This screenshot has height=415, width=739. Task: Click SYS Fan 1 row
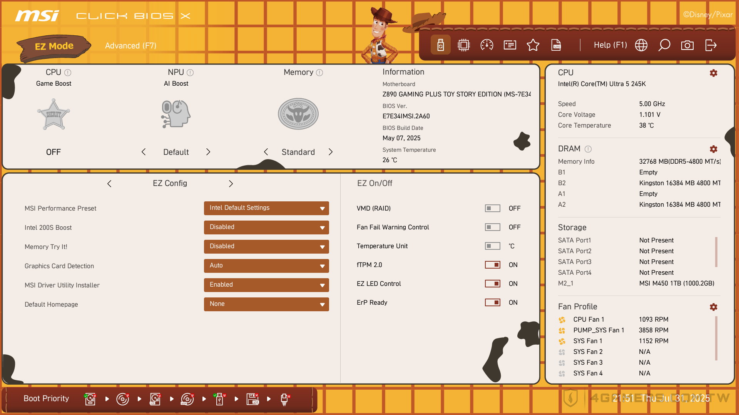coord(614,341)
